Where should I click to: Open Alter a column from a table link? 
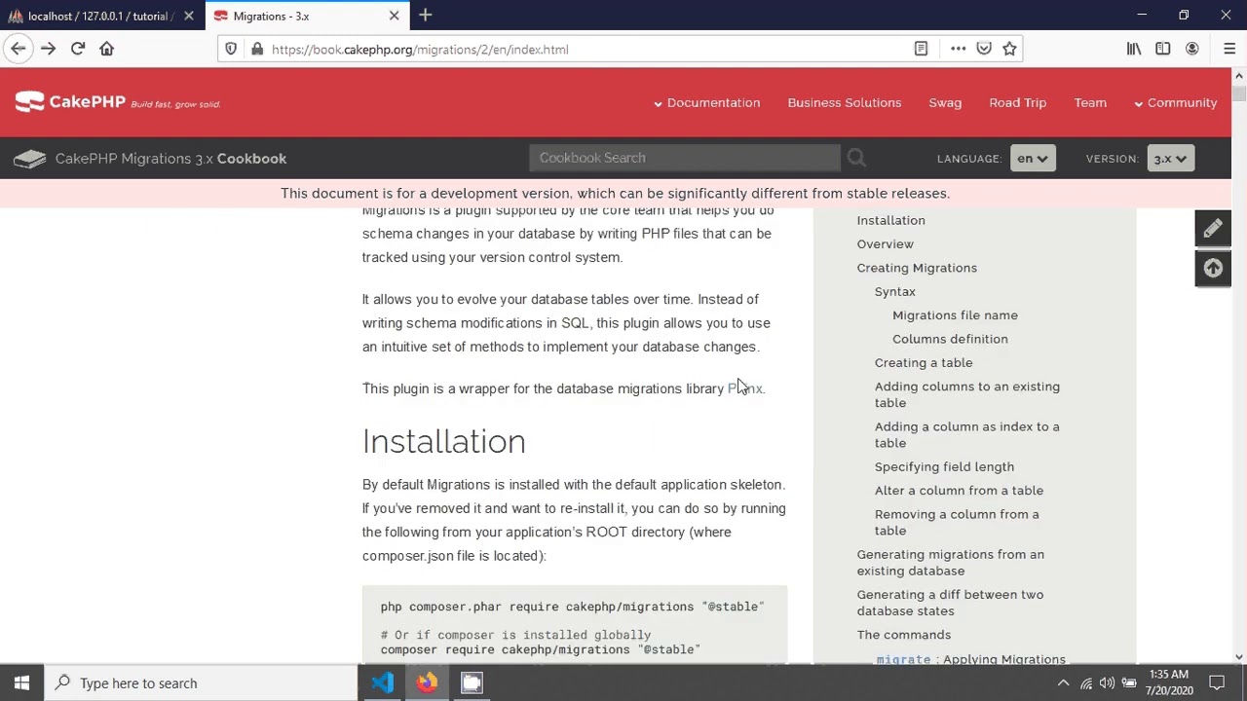(959, 491)
